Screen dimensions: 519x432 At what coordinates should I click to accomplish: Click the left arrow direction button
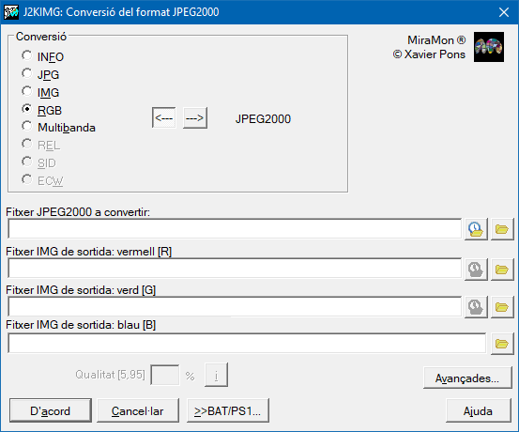pyautogui.click(x=164, y=117)
